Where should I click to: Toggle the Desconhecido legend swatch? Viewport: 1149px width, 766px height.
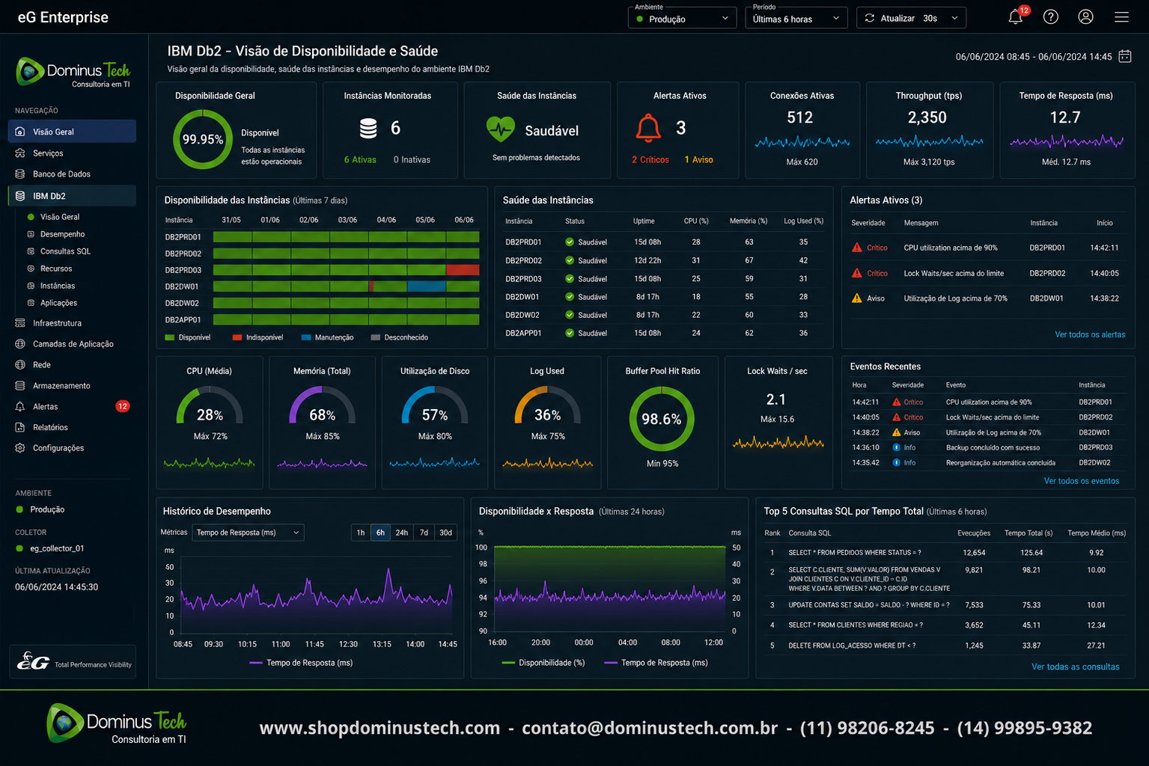[x=376, y=337]
